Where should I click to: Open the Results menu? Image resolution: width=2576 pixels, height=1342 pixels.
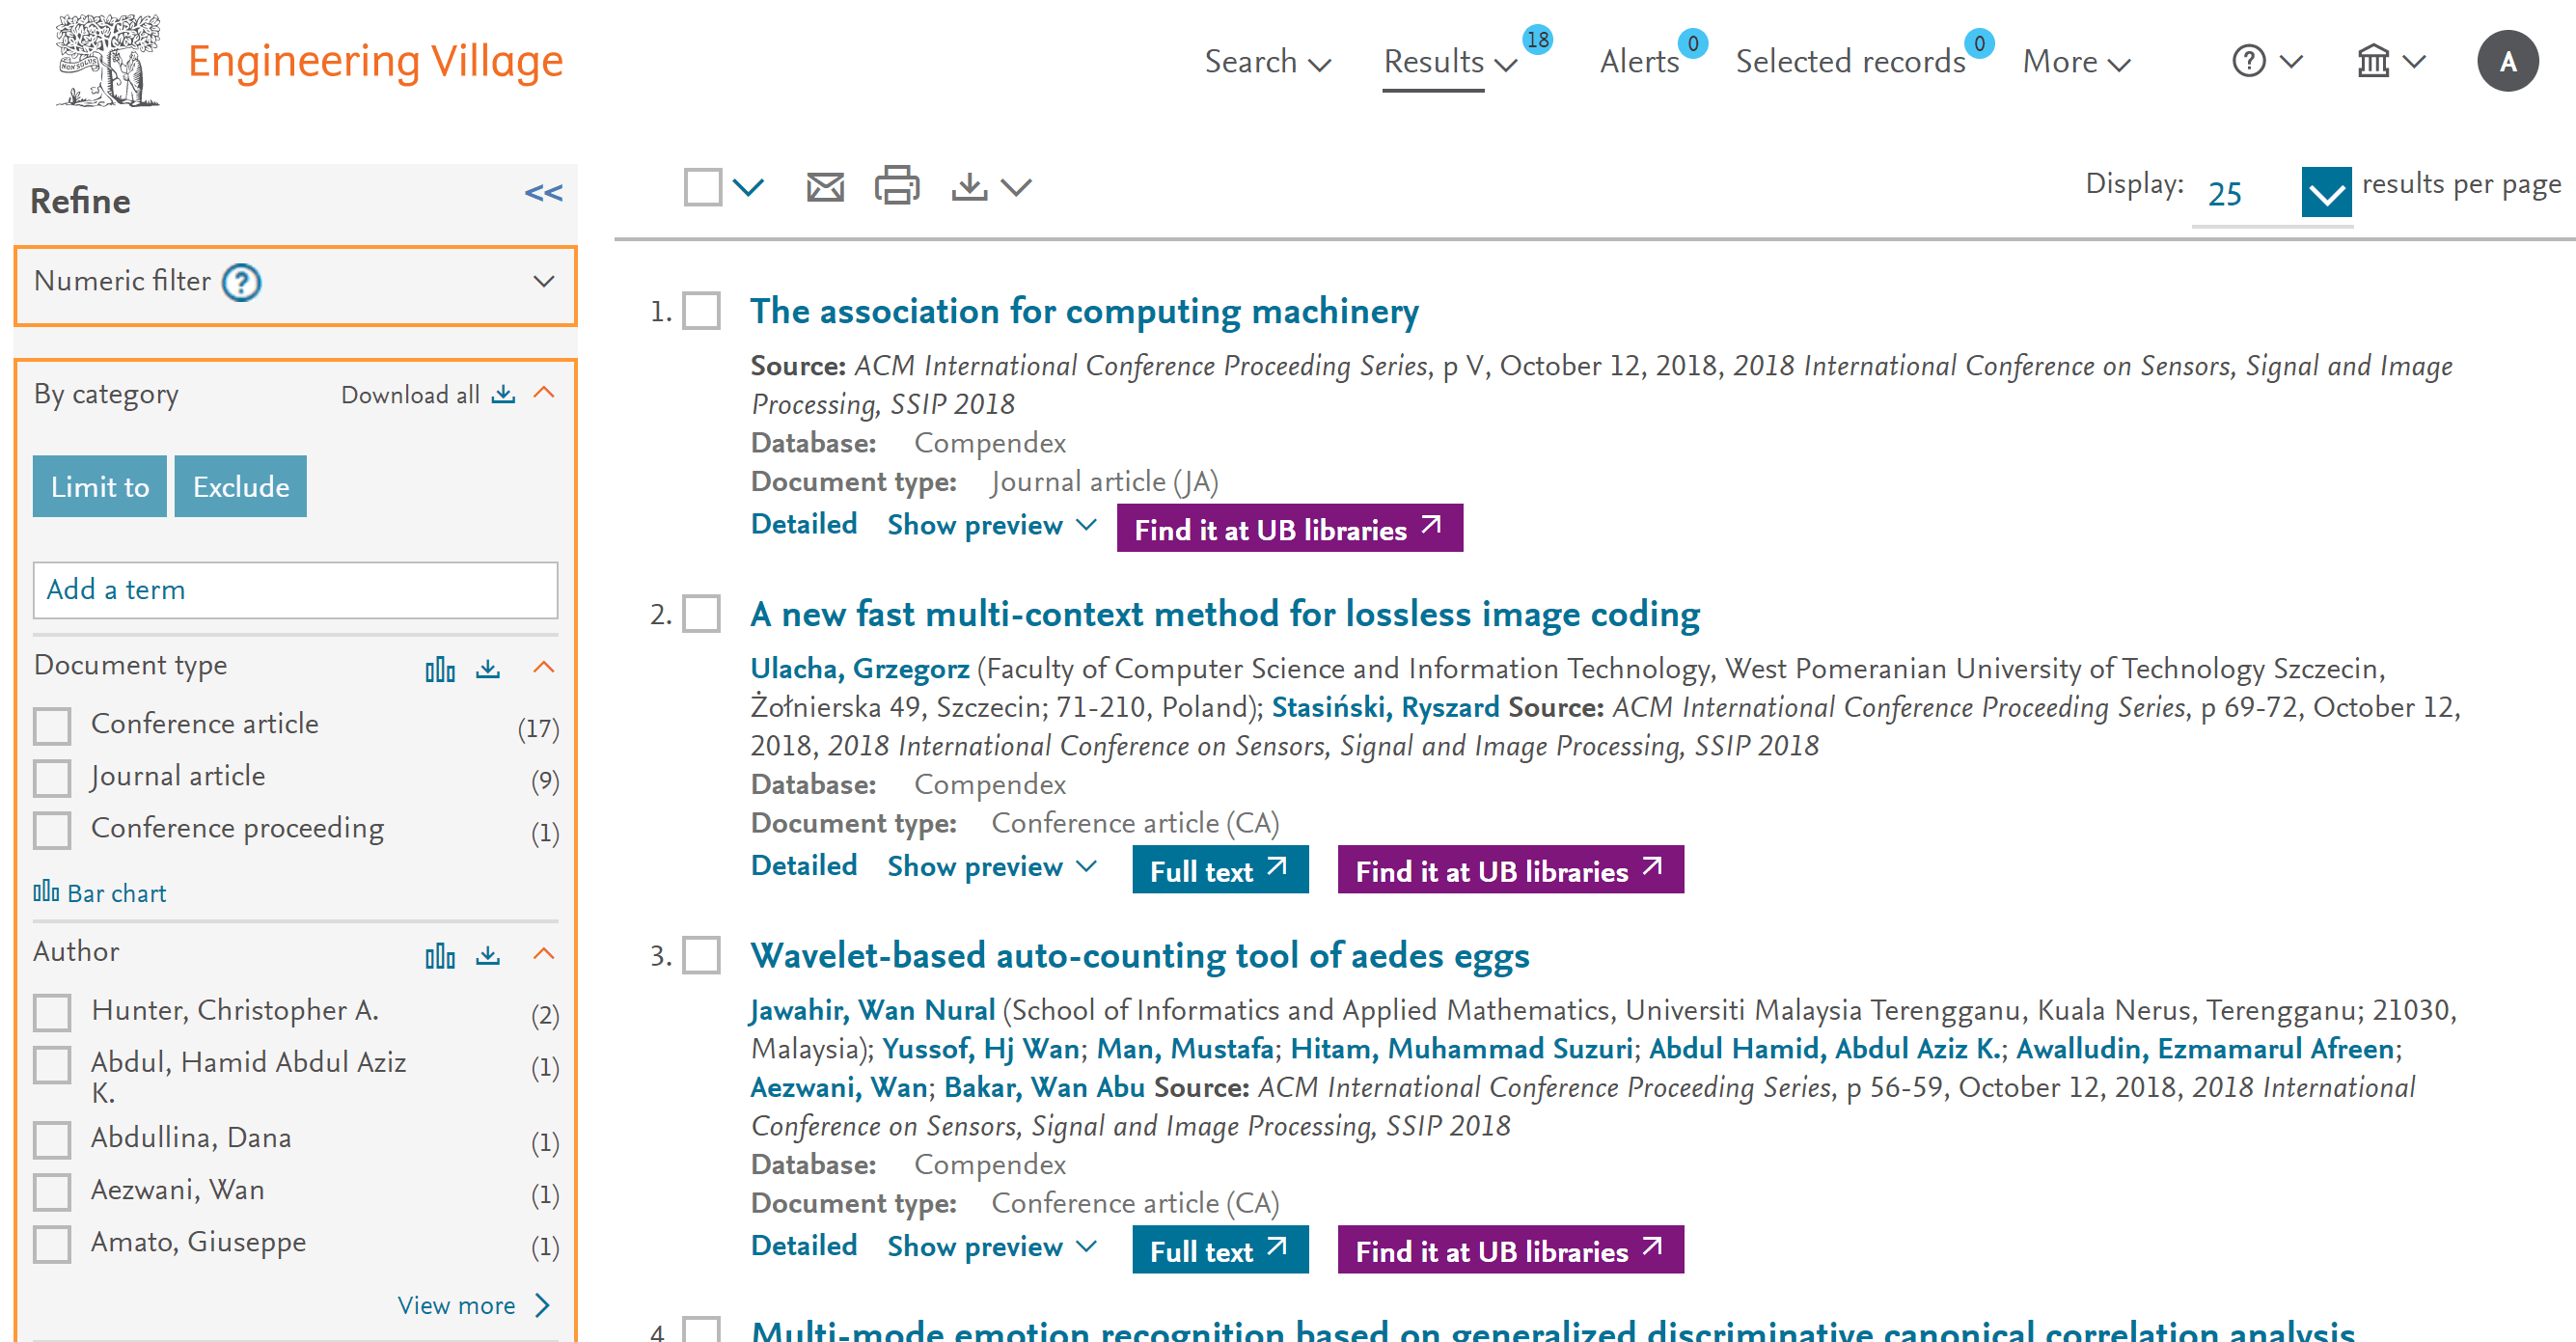pyautogui.click(x=1451, y=62)
